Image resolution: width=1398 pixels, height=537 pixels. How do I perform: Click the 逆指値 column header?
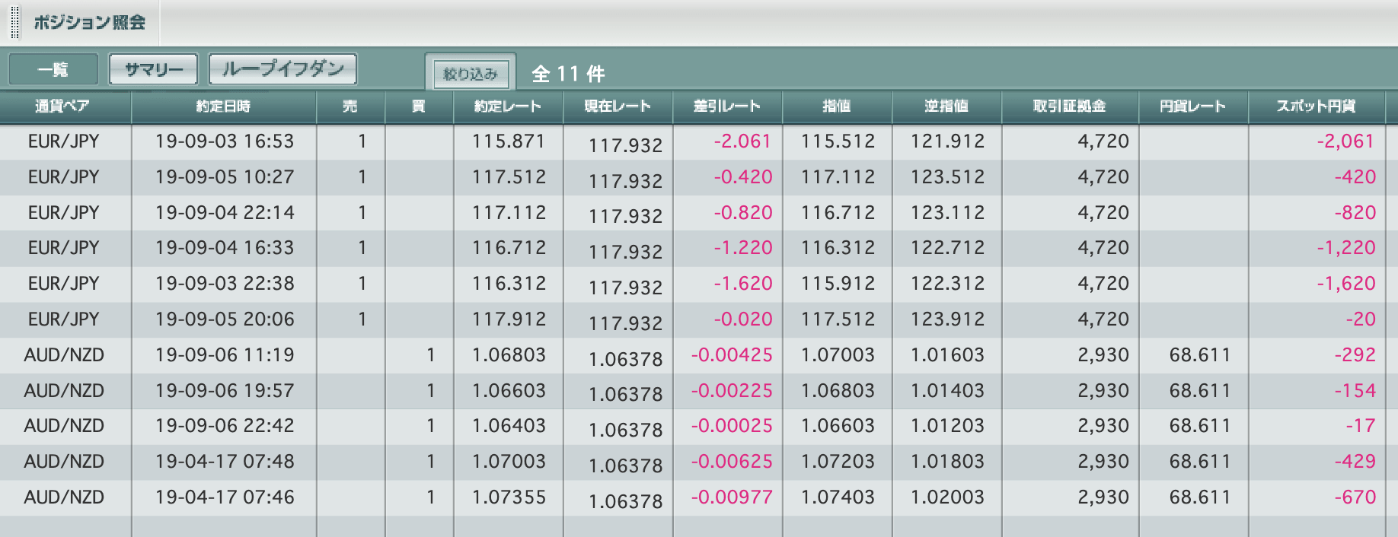(x=946, y=106)
